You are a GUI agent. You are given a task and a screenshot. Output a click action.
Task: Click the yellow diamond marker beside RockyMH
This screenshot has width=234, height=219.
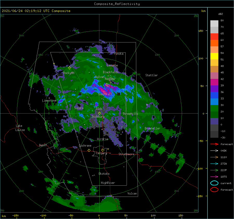(x=69, y=68)
